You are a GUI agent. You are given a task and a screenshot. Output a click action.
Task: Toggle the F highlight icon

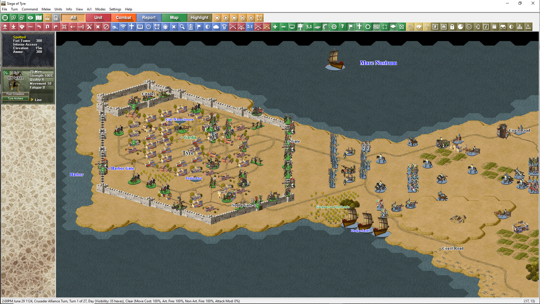pyautogui.click(x=435, y=26)
